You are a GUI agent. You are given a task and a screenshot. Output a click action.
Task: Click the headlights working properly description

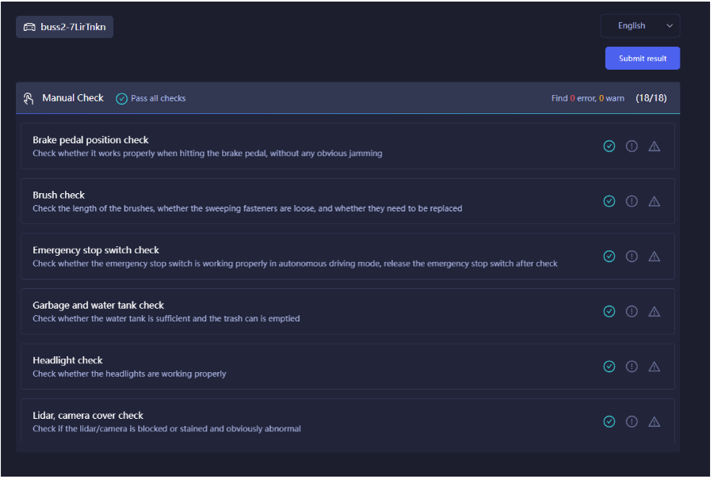point(129,374)
